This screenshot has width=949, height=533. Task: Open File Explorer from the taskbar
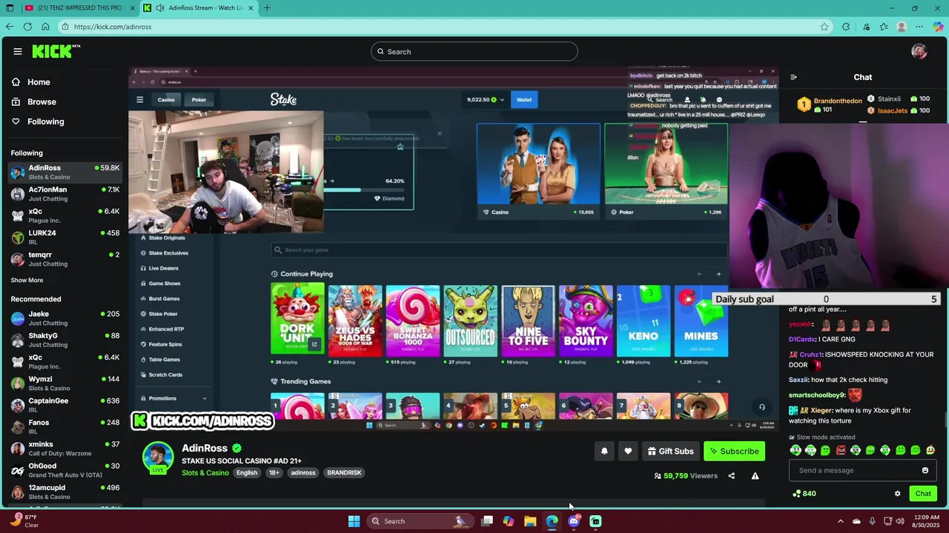(530, 521)
